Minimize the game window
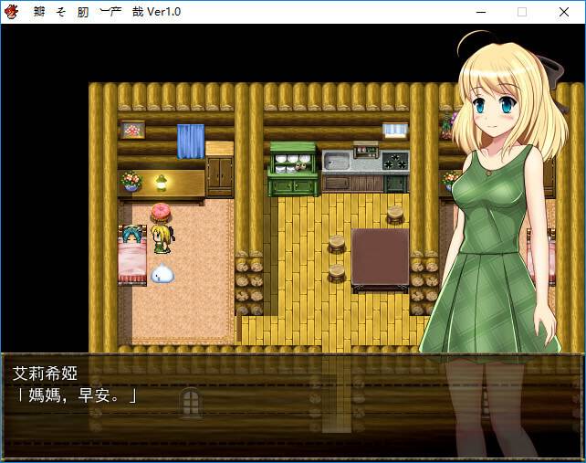 click(479, 12)
